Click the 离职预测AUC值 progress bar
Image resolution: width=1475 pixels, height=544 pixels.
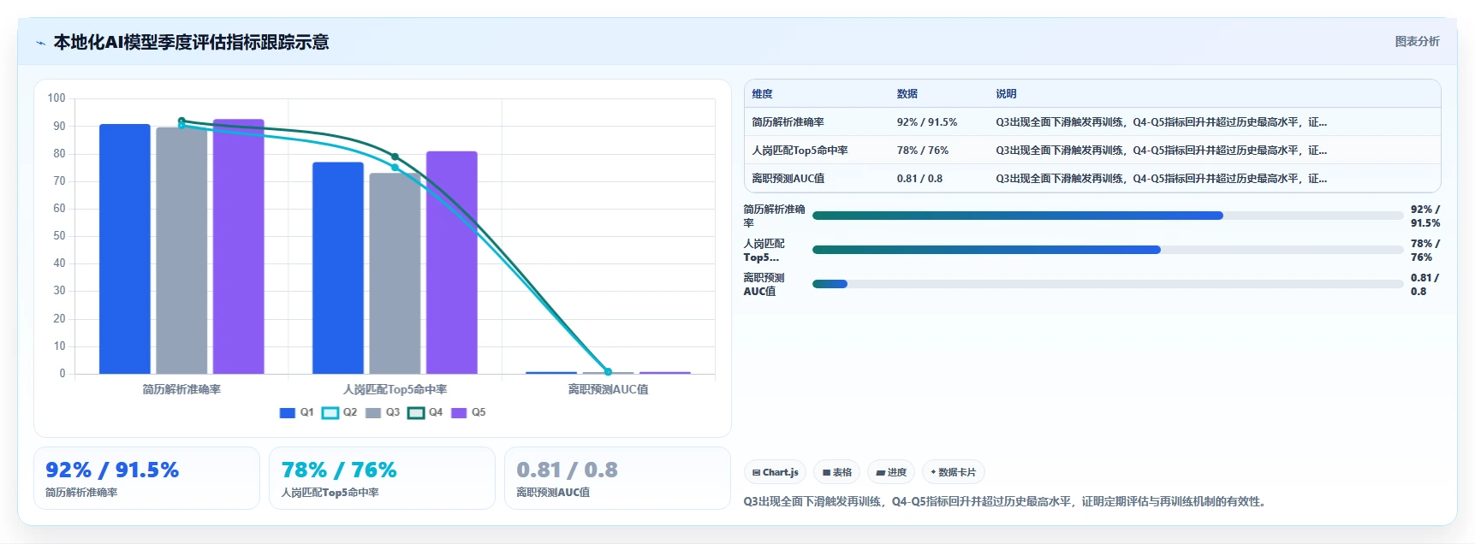click(1108, 284)
